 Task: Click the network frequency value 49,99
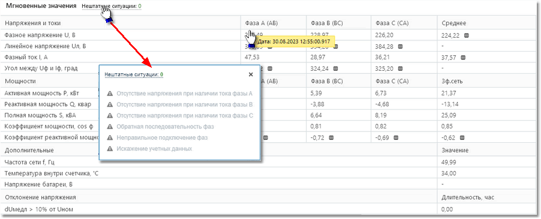click(447, 162)
